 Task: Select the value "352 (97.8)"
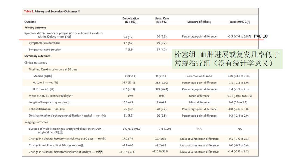[129, 89]
